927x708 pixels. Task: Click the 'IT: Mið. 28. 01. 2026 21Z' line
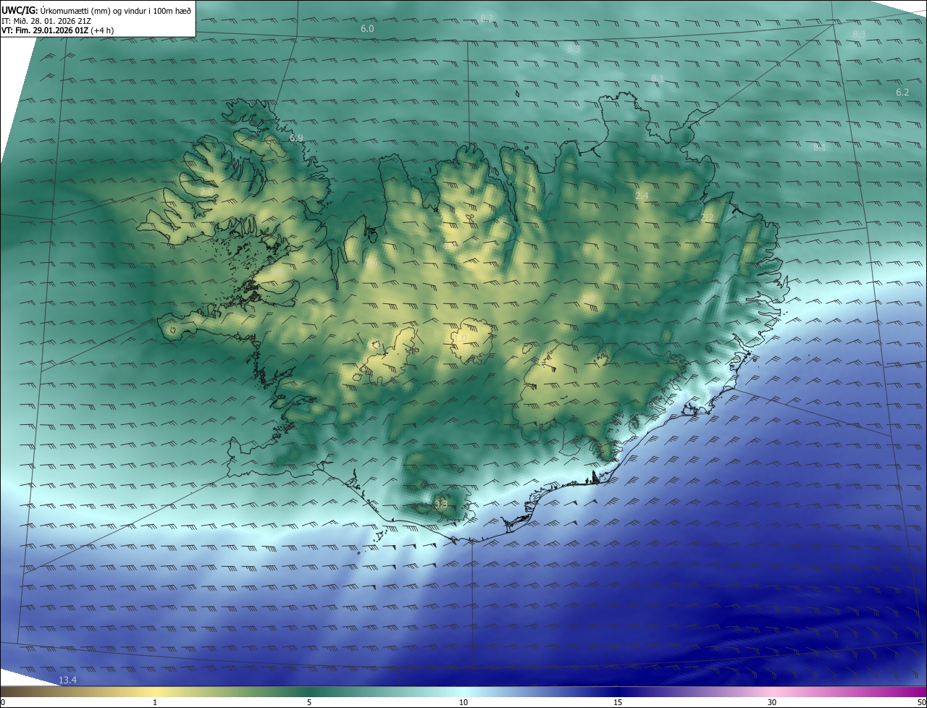point(46,20)
